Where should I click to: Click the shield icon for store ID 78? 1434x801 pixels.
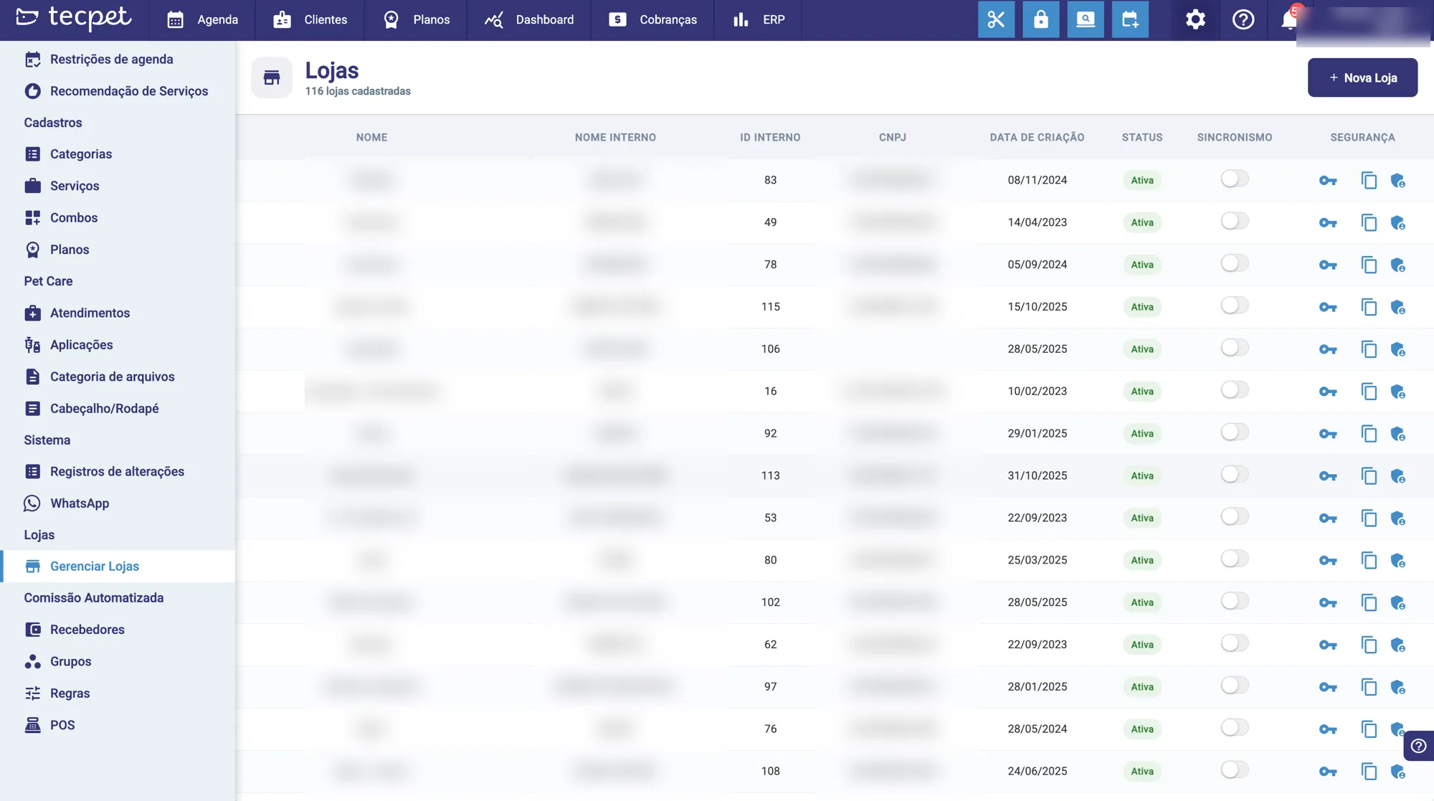tap(1398, 265)
